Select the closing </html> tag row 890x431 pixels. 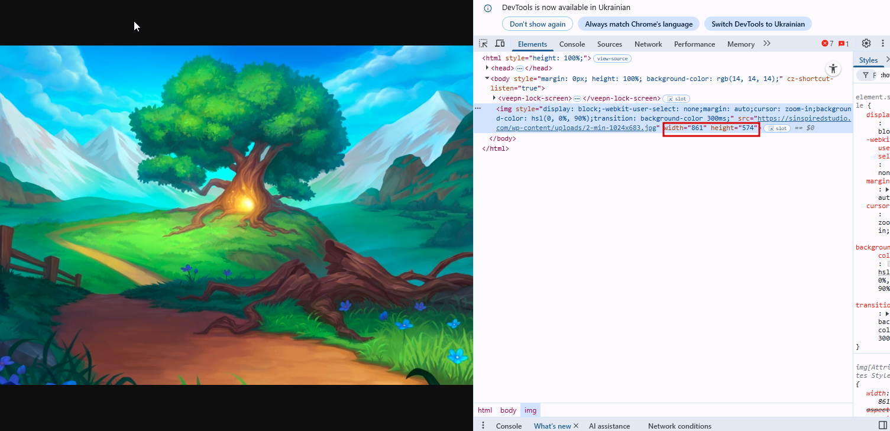pos(496,148)
